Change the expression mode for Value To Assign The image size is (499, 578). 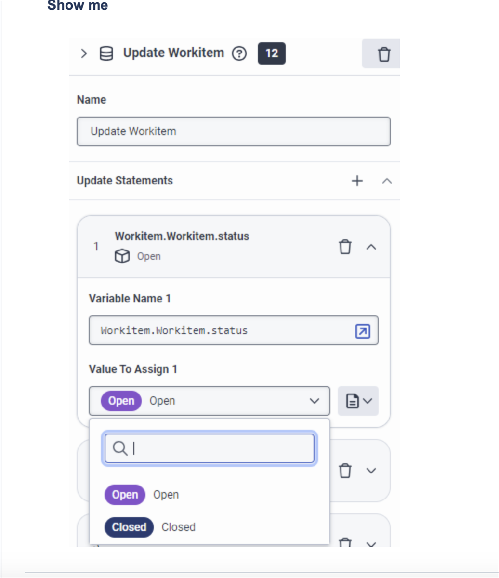358,401
